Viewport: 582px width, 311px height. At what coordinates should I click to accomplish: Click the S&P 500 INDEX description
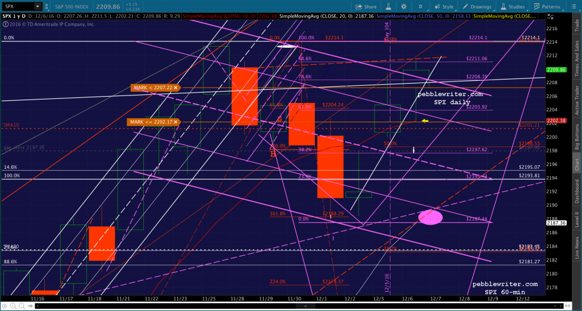tap(72, 6)
